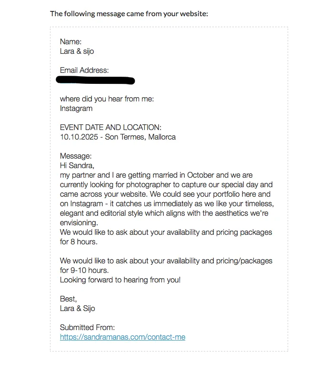Open the sandramanas.com contact-me link

click(122, 337)
